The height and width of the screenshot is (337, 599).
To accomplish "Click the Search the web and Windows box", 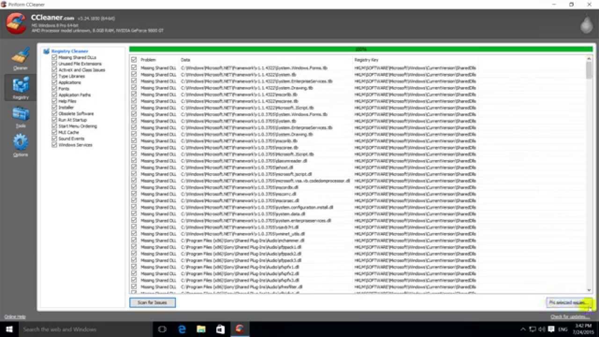I will [86, 329].
